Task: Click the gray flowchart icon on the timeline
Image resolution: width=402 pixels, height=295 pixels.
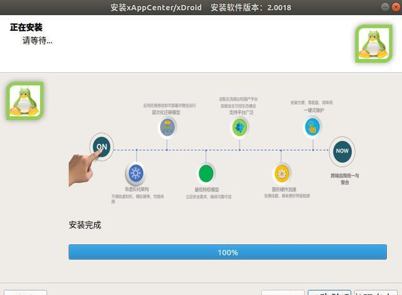Action: coord(167,127)
